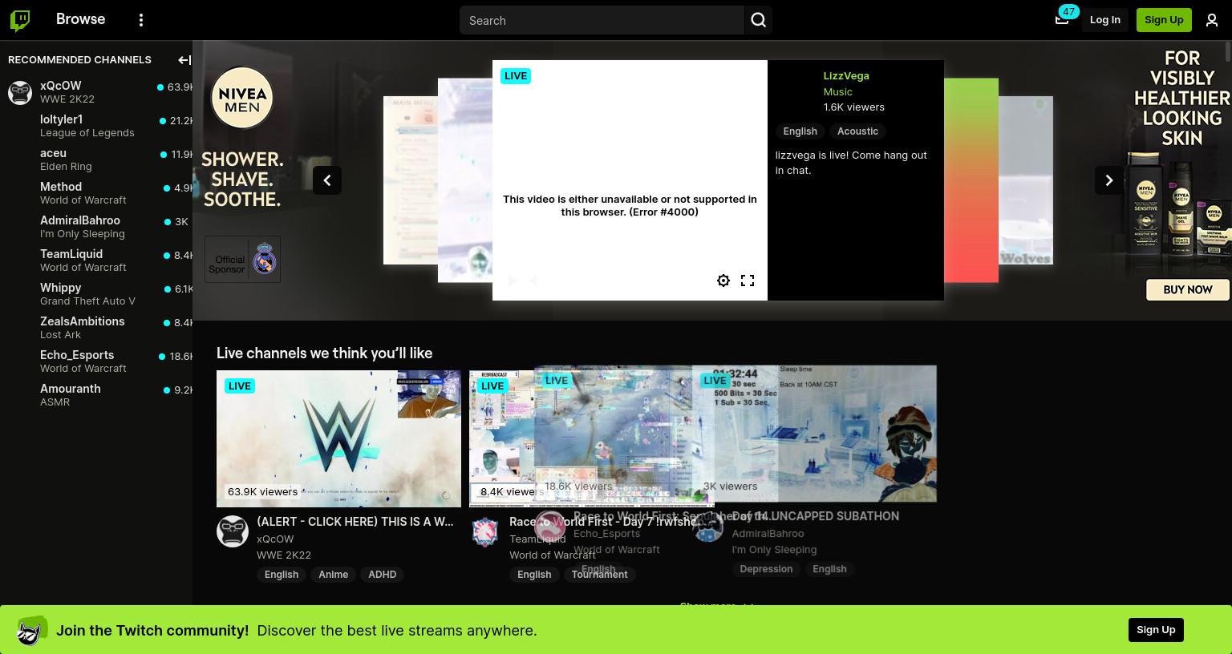Open LizzVega channel link

point(846,75)
